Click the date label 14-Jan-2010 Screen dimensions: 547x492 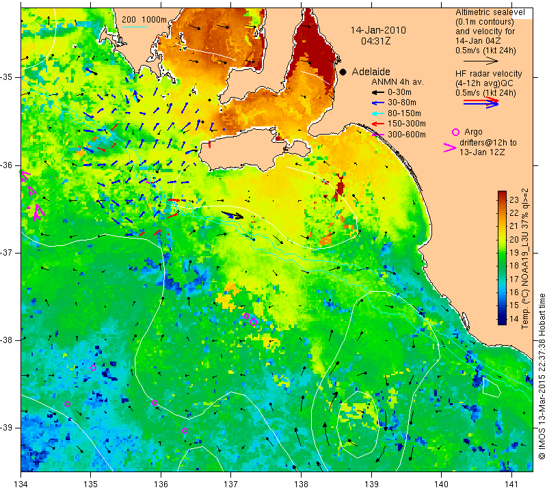coord(378,30)
